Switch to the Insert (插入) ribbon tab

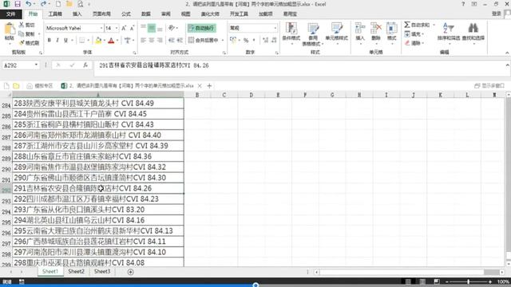pyautogui.click(x=77, y=14)
